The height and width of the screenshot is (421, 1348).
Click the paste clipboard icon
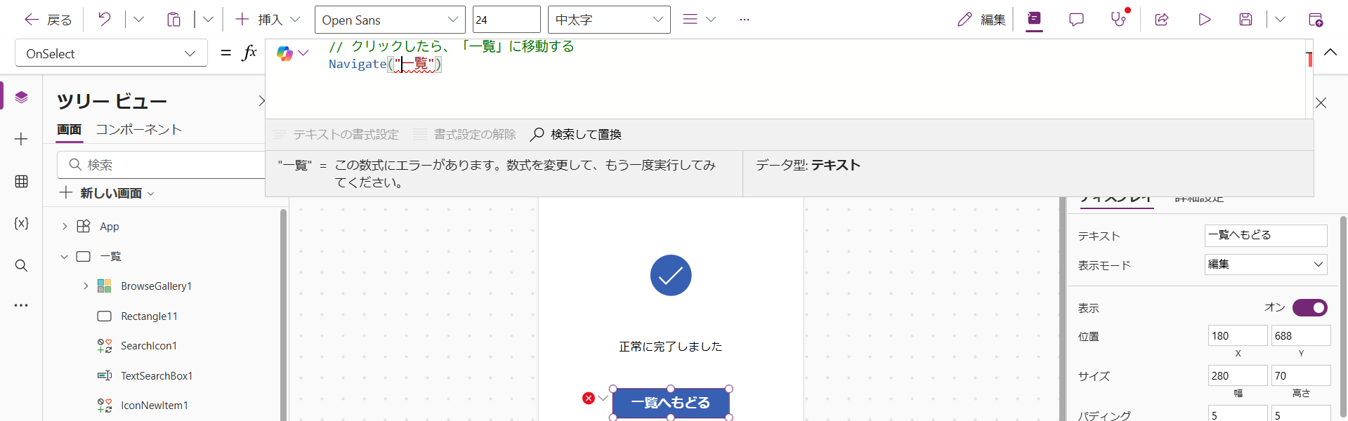coord(174,20)
